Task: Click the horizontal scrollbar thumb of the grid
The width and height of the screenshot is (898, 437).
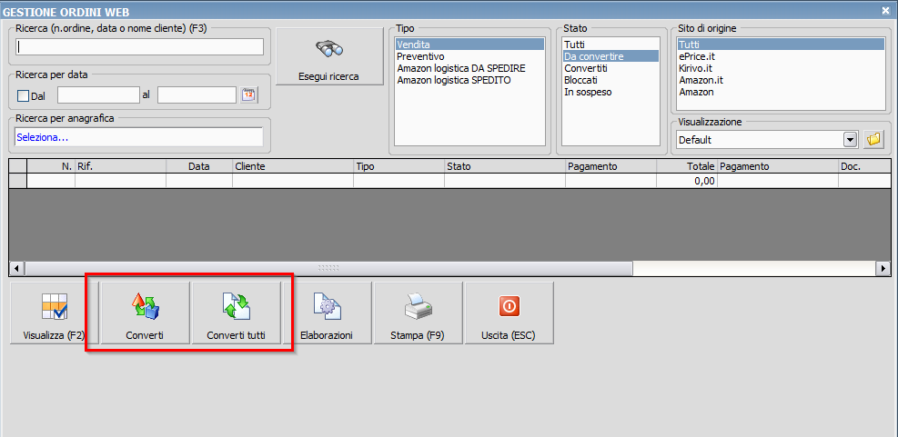Action: (328, 268)
